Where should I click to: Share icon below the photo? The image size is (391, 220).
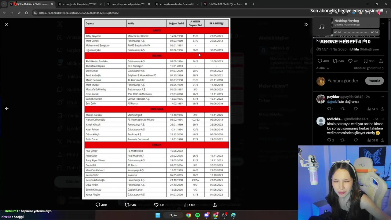[215, 205]
